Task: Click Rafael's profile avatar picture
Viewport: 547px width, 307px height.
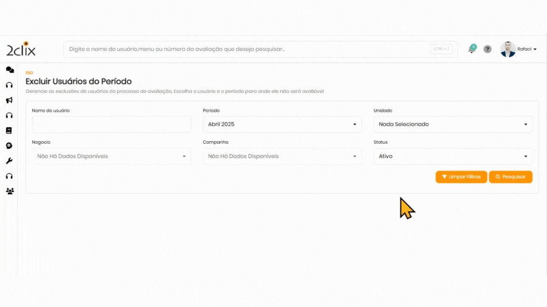Action: [x=508, y=49]
